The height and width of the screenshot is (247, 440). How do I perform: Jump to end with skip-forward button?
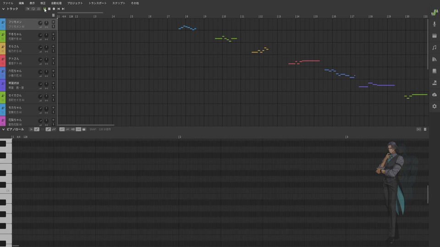(x=63, y=9)
